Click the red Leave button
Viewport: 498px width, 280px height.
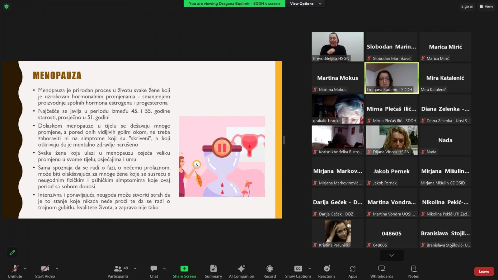484,271
